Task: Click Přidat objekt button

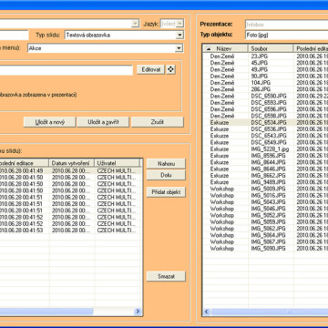Action: click(166, 192)
